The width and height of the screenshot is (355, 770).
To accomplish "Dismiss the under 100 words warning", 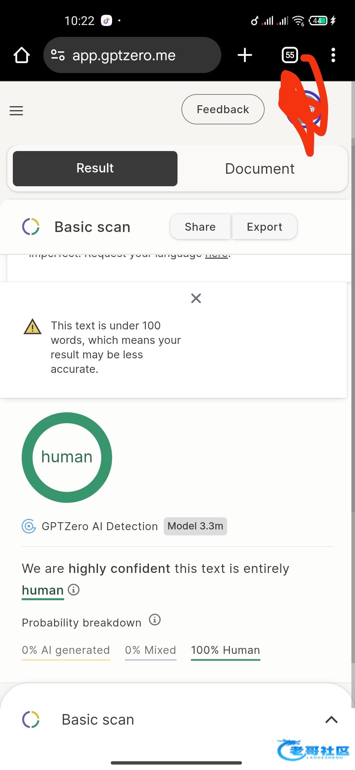I will [x=196, y=298].
